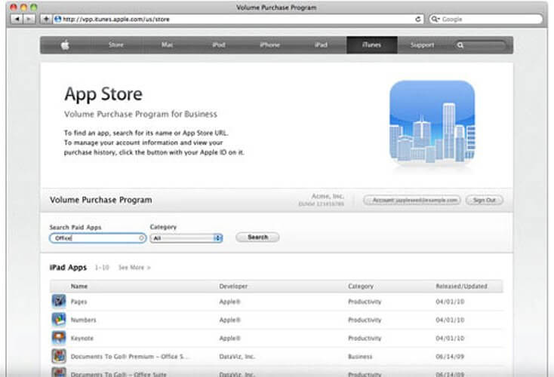Click Productivity category in the Numbers row

(365, 320)
